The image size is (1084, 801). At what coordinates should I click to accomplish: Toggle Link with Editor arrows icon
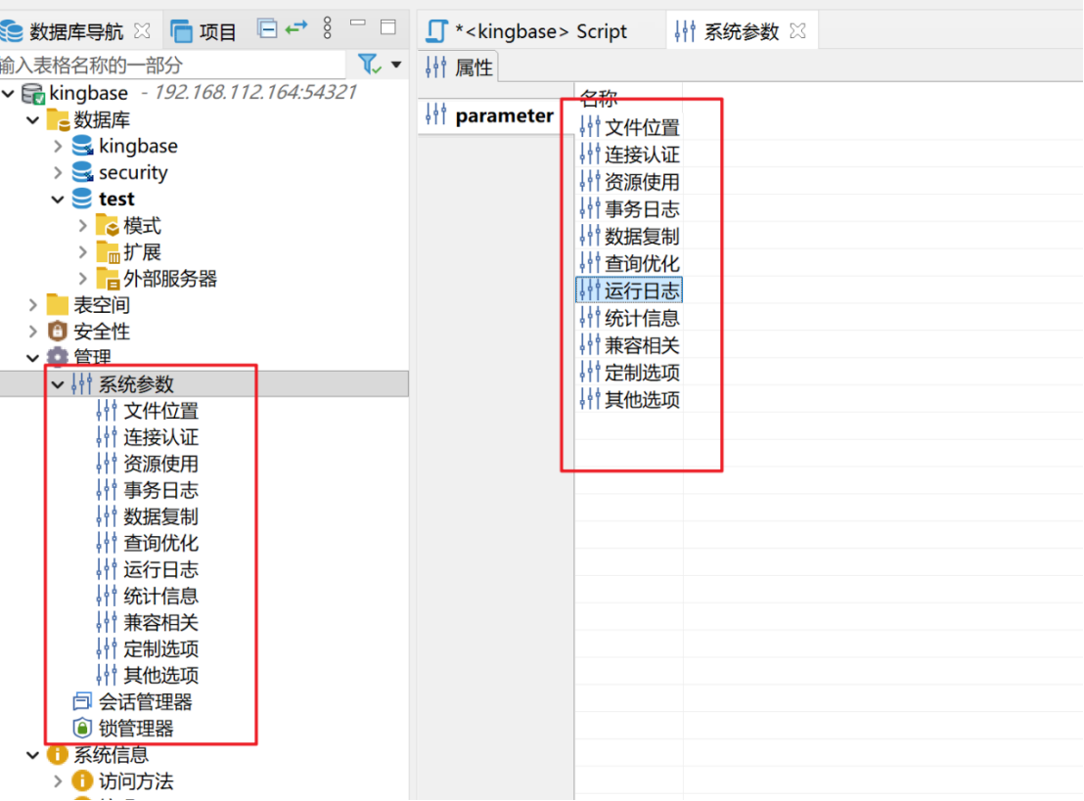296,29
